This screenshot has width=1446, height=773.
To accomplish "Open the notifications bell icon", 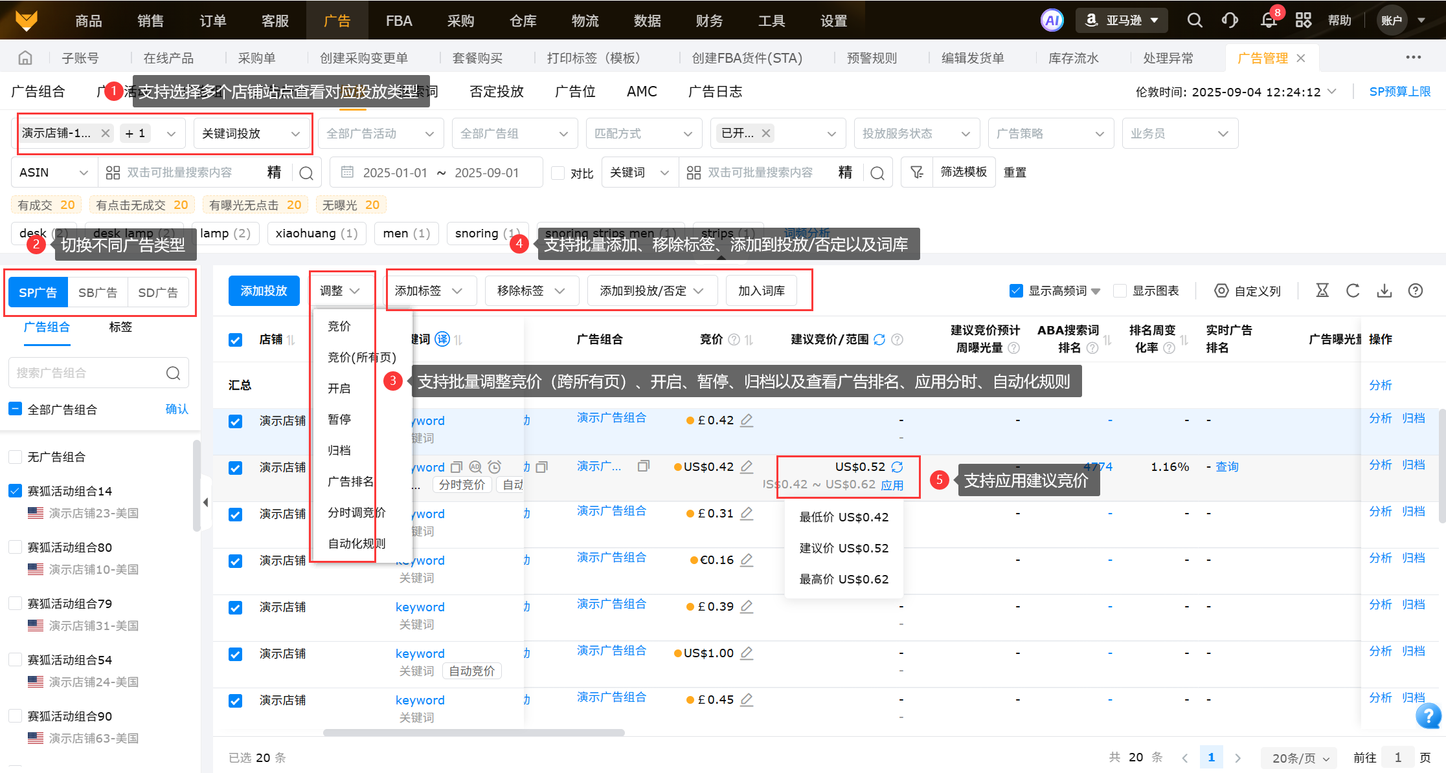I will (1269, 21).
